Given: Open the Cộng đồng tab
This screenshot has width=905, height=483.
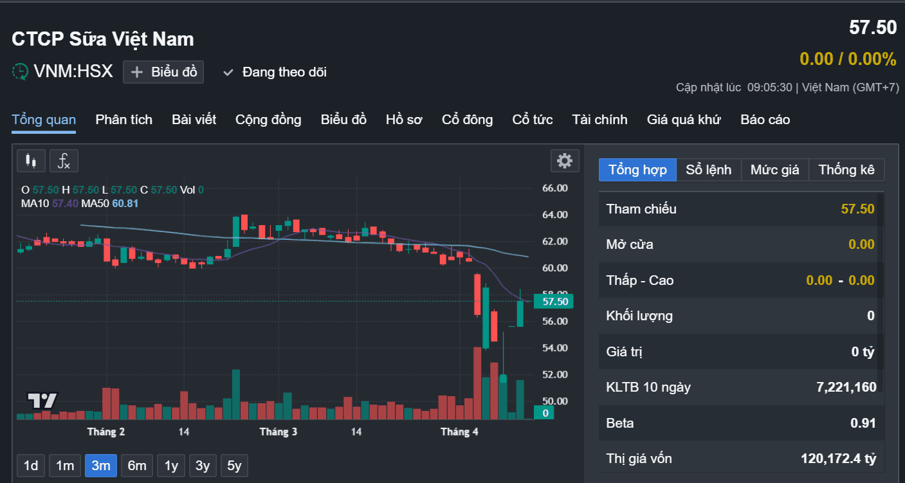Looking at the screenshot, I should click(268, 120).
